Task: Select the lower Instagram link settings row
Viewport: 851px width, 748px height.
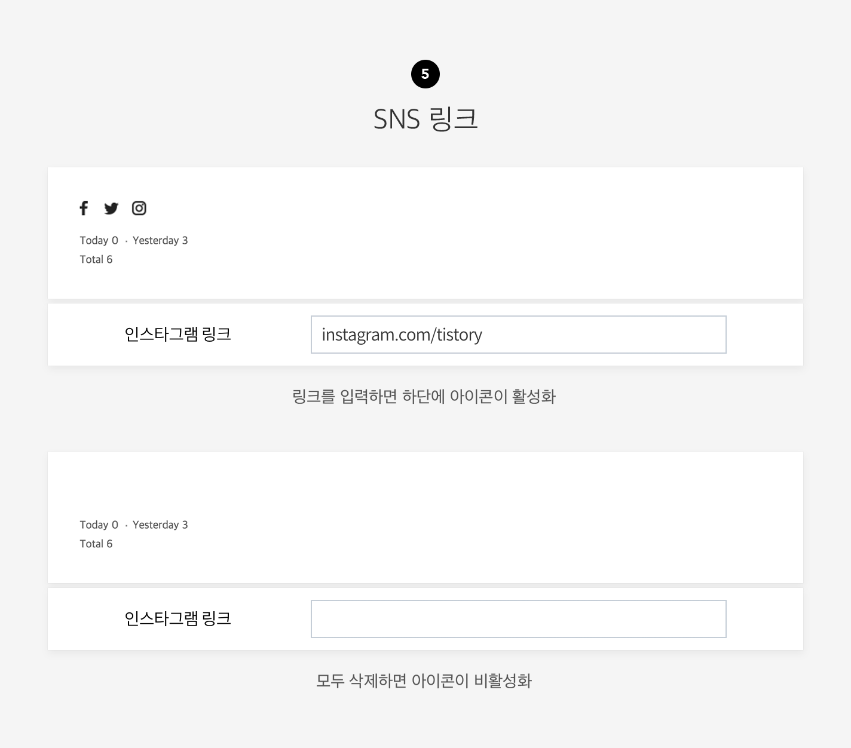Action: point(425,619)
